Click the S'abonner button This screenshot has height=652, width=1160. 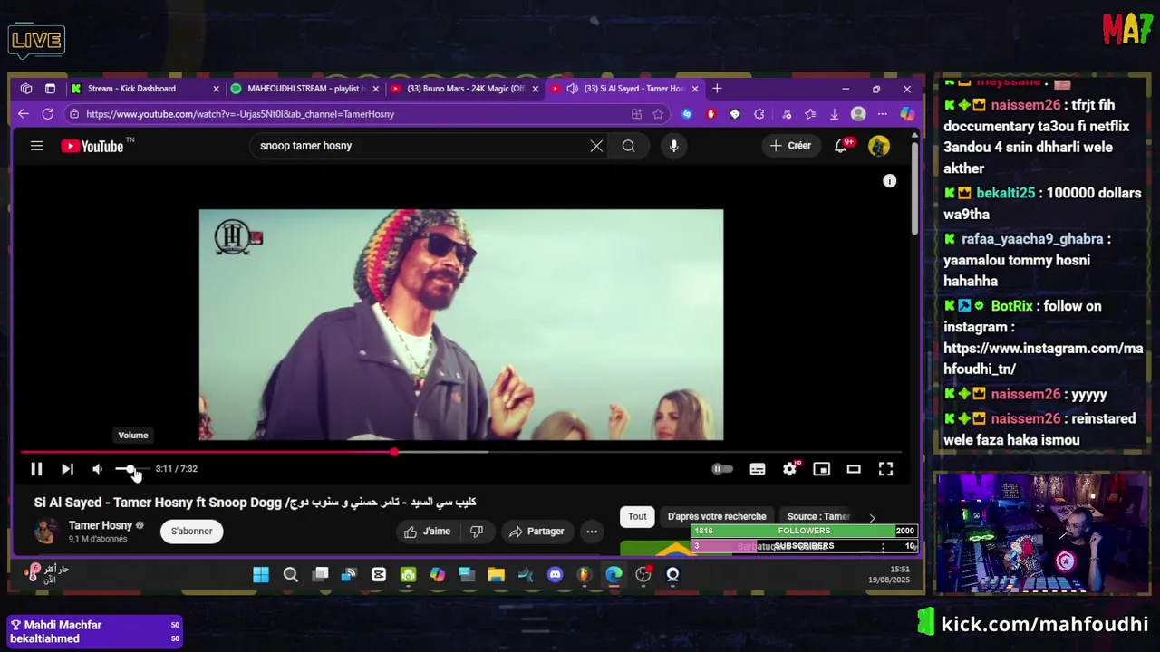192,532
